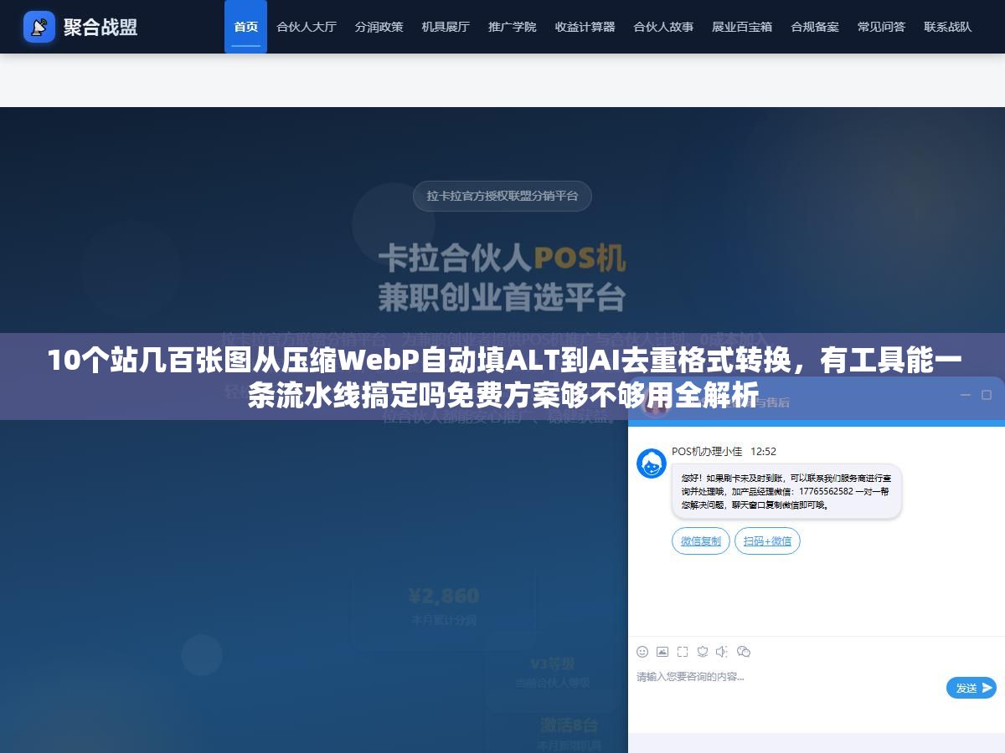
Task: Open the emoji picker in chat
Action: 642,652
